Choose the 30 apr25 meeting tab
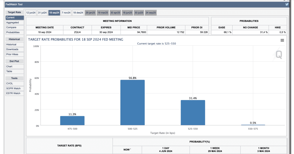 (x=115, y=13)
